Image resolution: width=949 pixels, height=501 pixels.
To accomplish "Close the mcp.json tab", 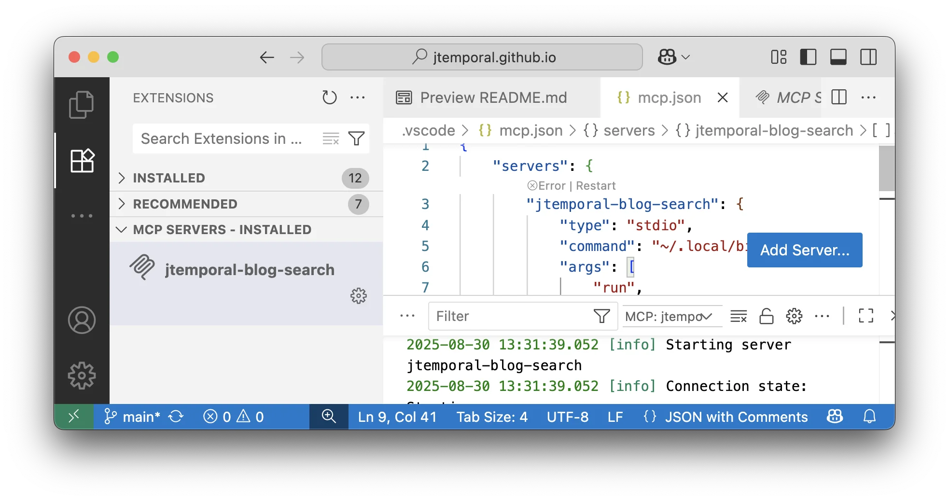I will coord(722,97).
